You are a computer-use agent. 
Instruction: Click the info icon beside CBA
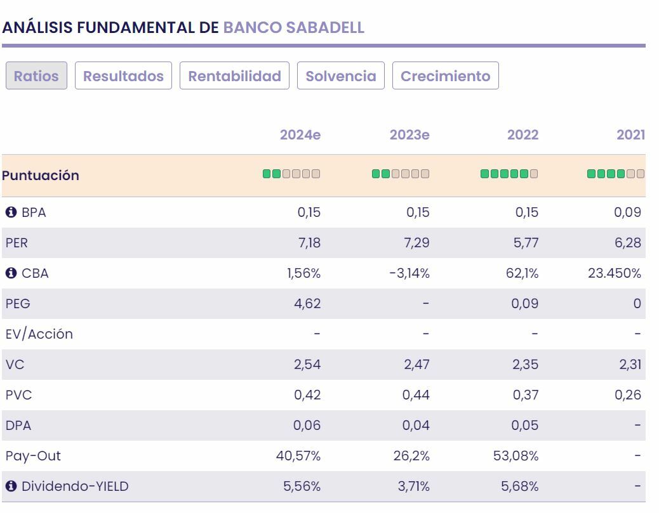coord(11,273)
